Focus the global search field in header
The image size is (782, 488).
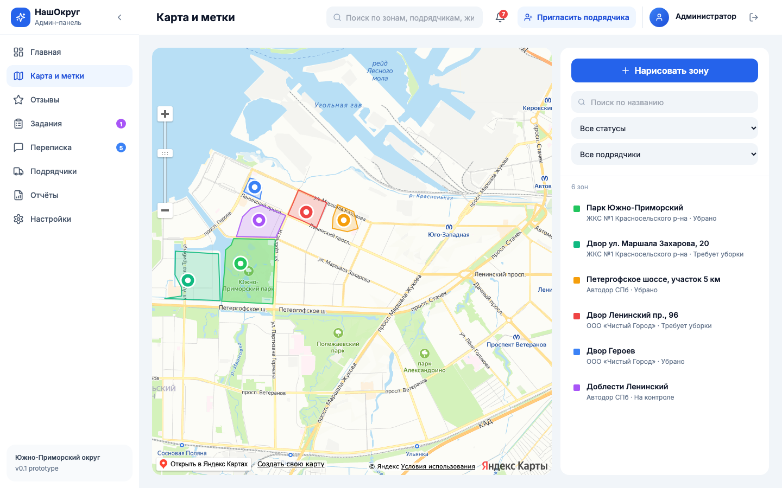coord(405,17)
